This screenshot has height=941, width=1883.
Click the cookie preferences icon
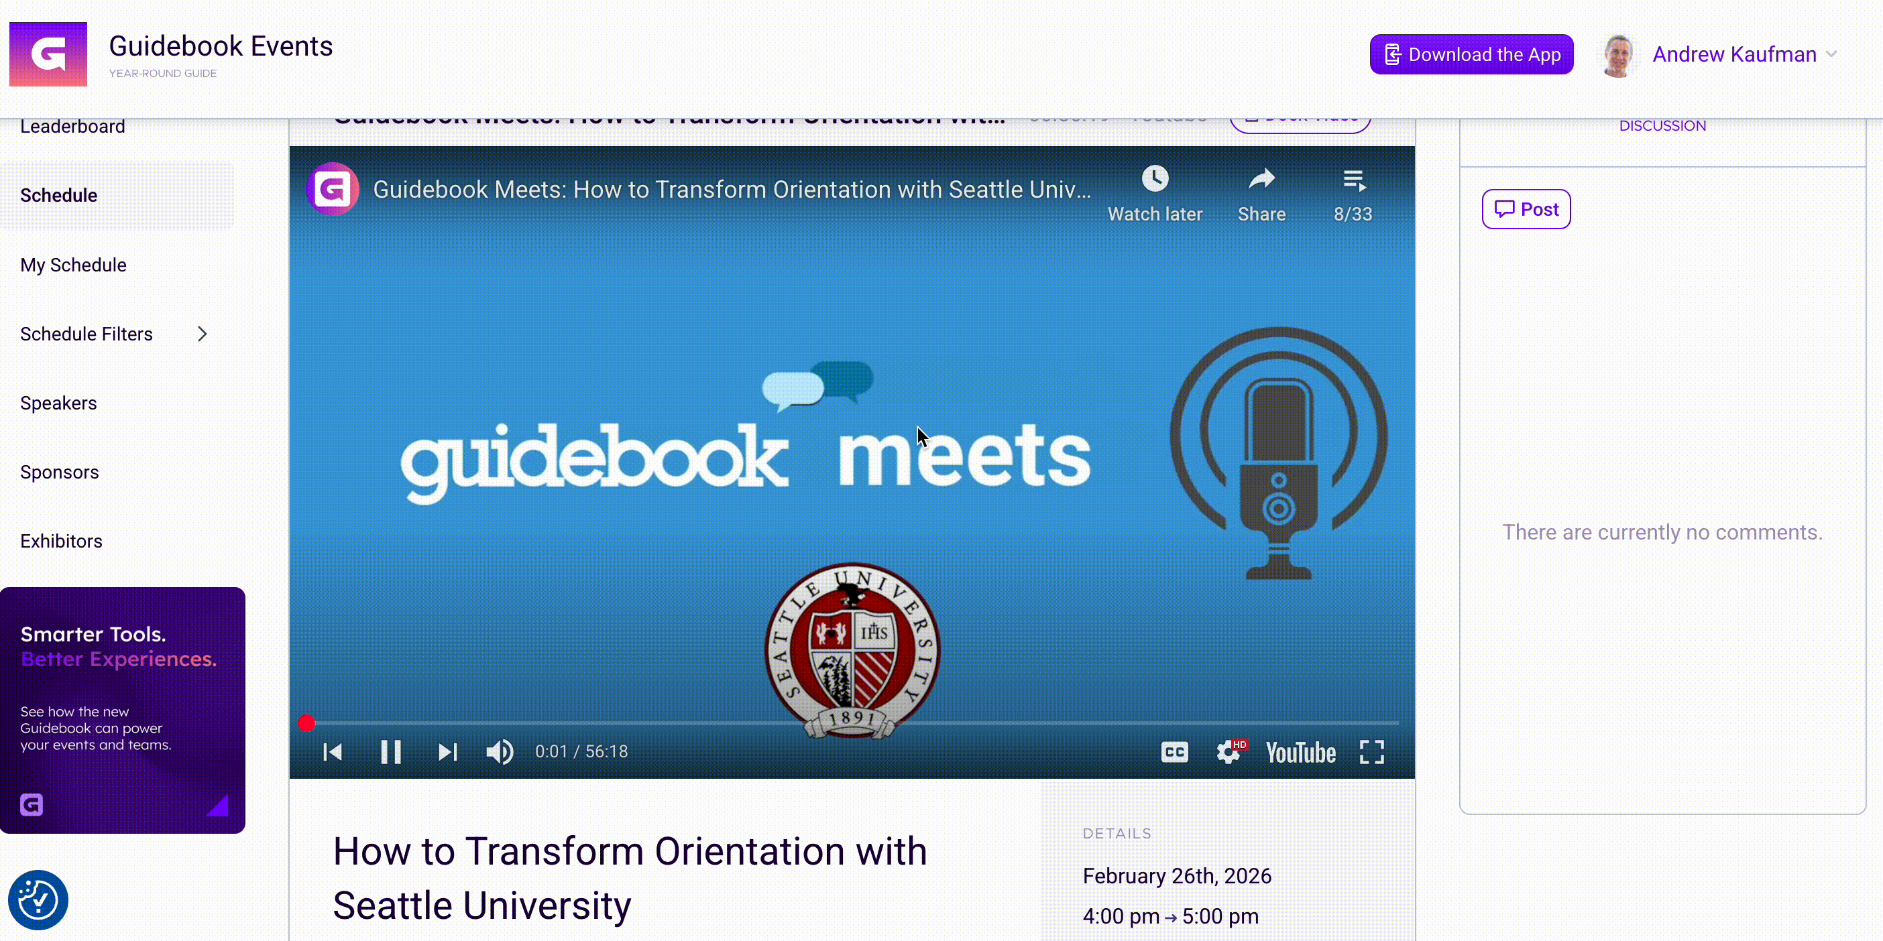click(38, 900)
